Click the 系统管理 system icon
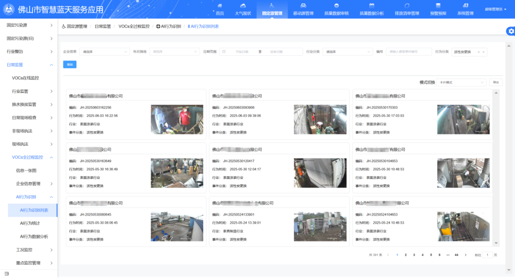The width and height of the screenshot is (515, 278). pos(466,6)
